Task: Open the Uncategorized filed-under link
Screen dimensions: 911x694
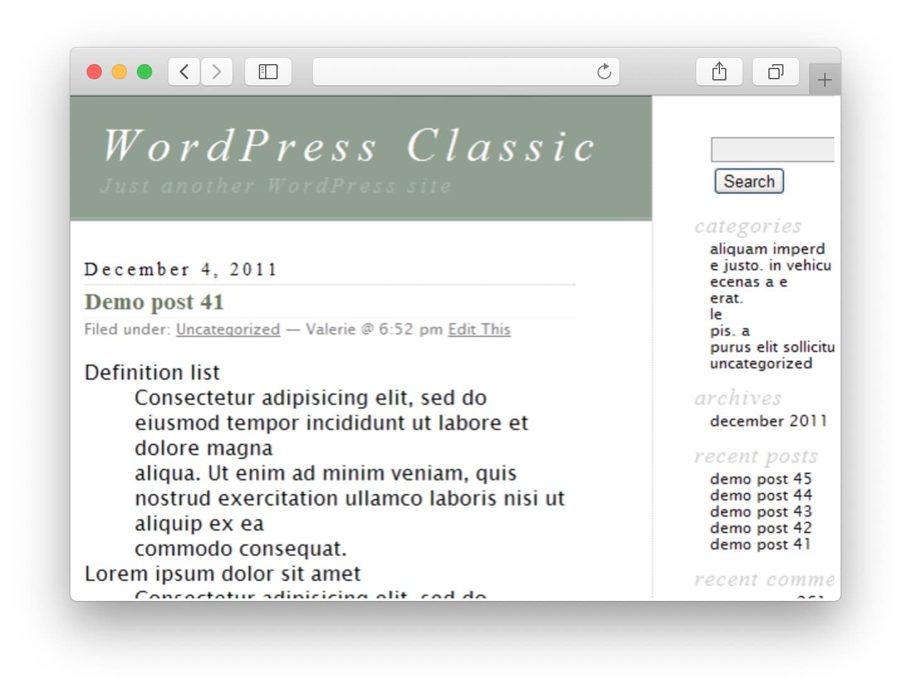Action: tap(227, 329)
